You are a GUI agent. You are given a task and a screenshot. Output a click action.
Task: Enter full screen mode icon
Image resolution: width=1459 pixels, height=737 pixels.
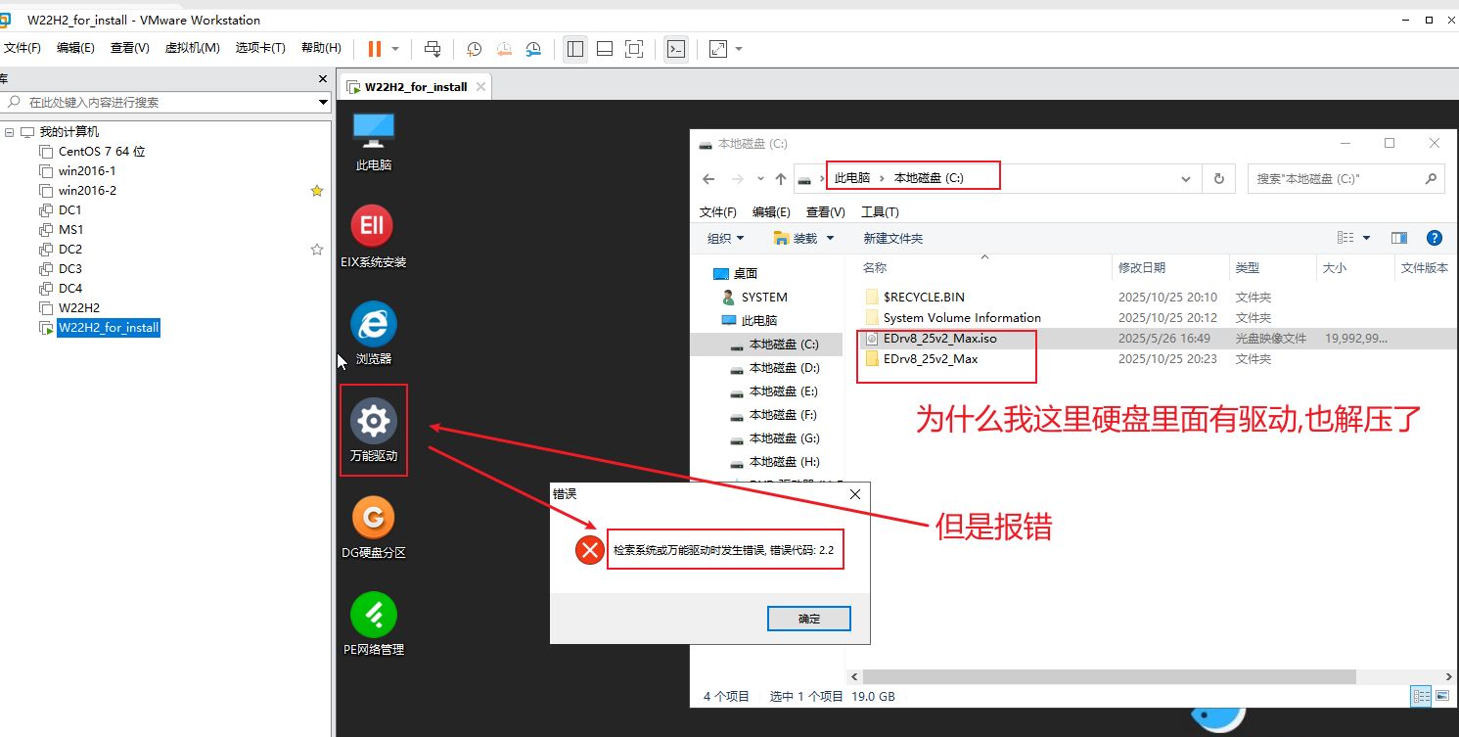point(634,49)
